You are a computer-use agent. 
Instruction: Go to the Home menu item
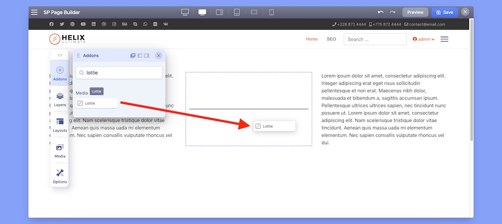[312, 39]
